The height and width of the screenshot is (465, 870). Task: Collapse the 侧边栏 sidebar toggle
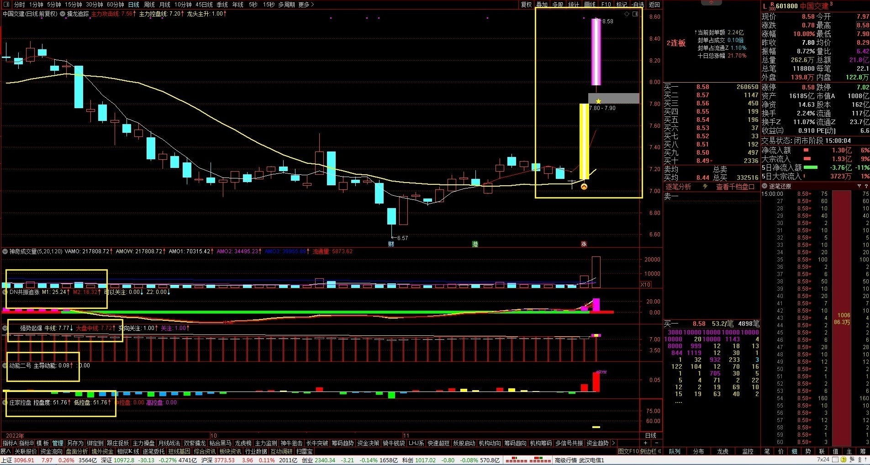651,451
